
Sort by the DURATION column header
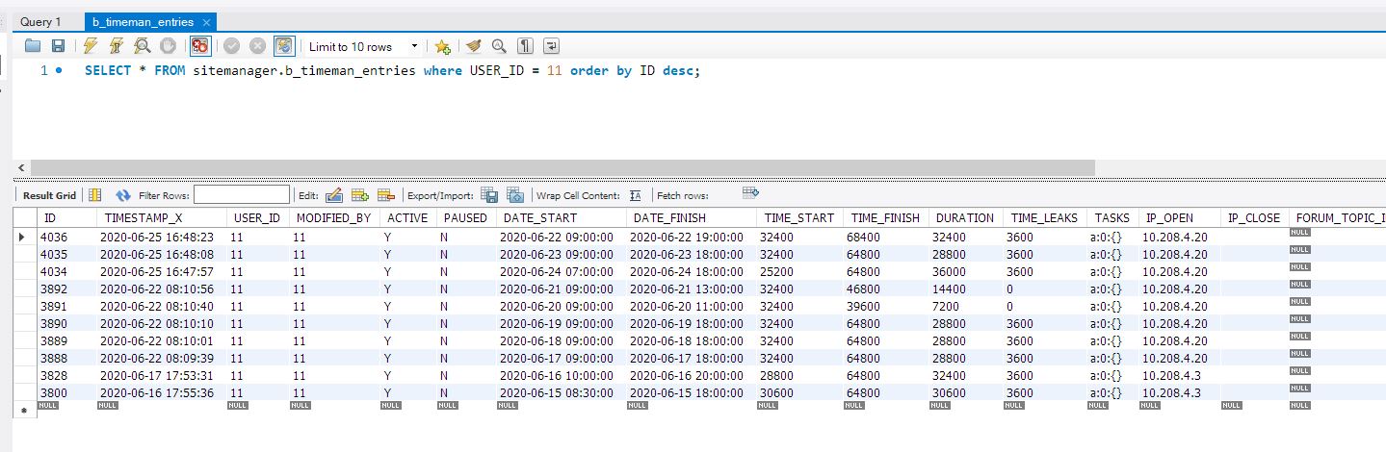pos(966,218)
